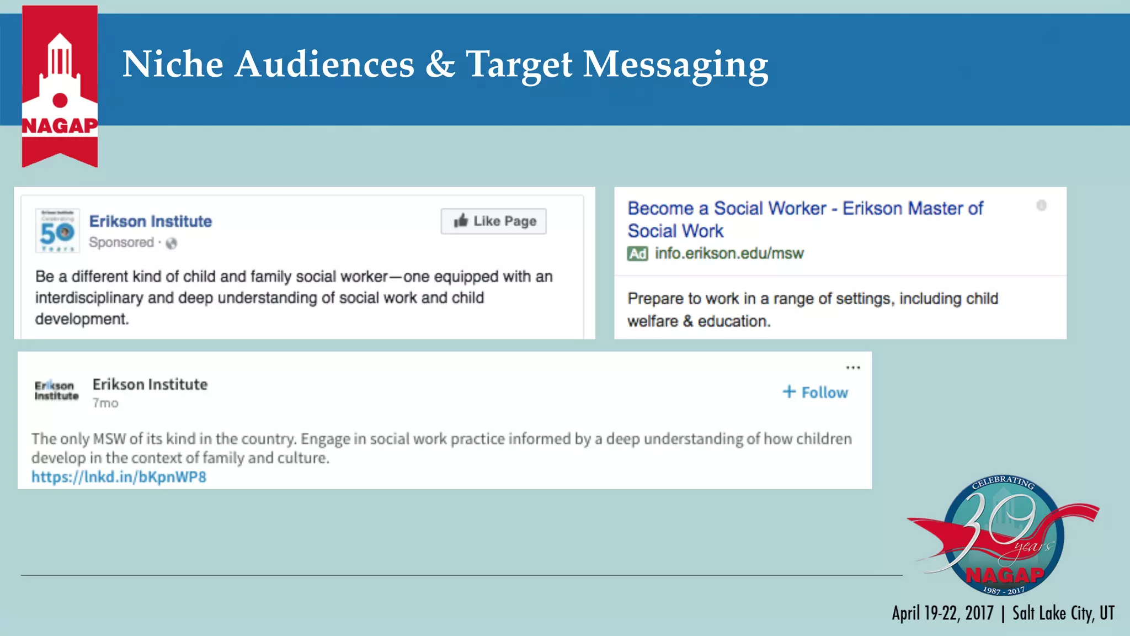
Task: Open Erikson Institute LinkedIn company name
Action: point(150,384)
